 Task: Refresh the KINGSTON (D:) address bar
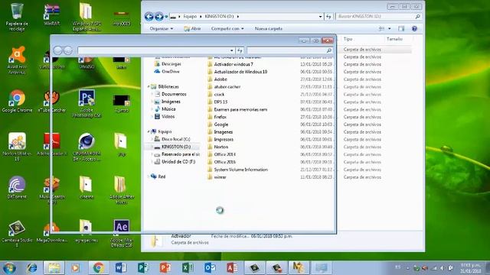point(328,16)
